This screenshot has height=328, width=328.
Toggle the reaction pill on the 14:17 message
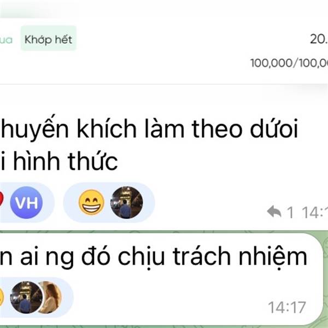(x=37, y=297)
